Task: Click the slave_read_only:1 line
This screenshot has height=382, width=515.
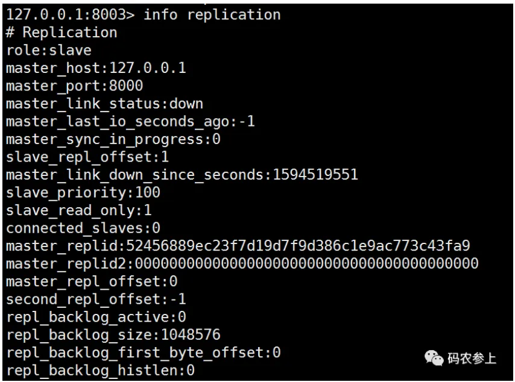Action: (x=79, y=211)
